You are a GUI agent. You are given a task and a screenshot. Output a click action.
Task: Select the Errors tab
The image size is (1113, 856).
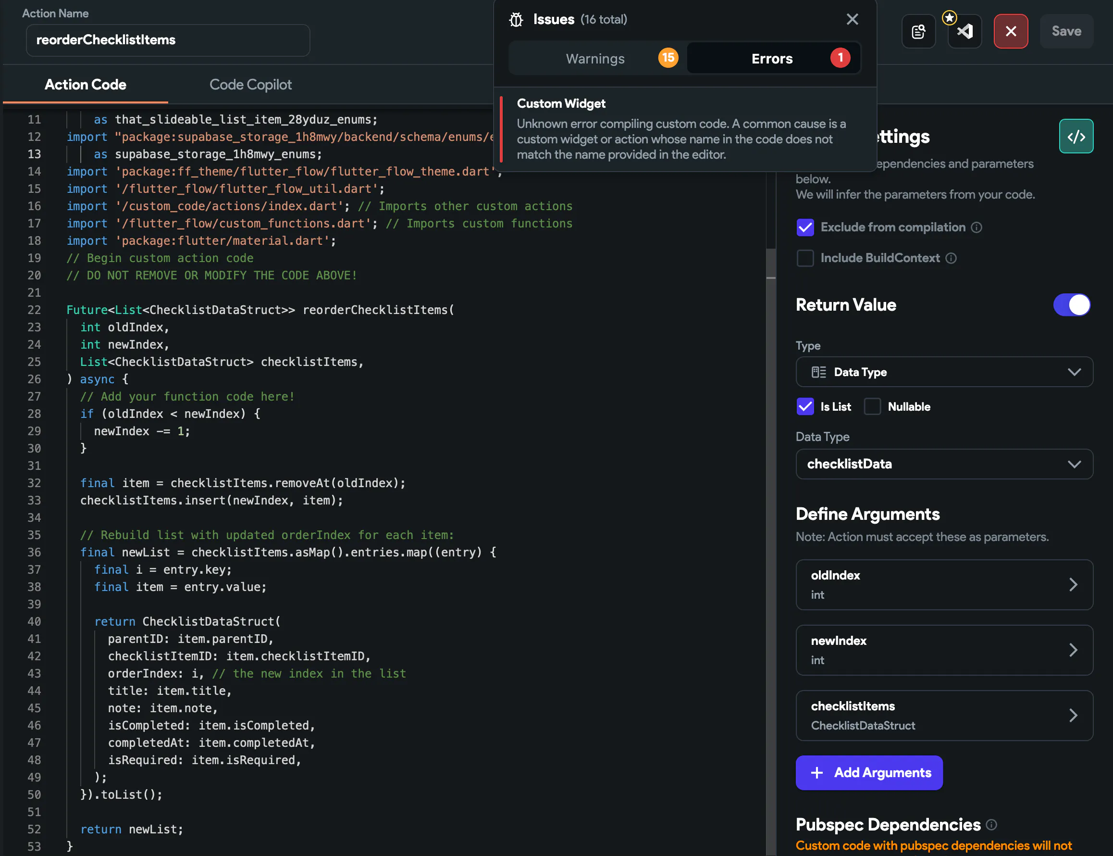773,59
